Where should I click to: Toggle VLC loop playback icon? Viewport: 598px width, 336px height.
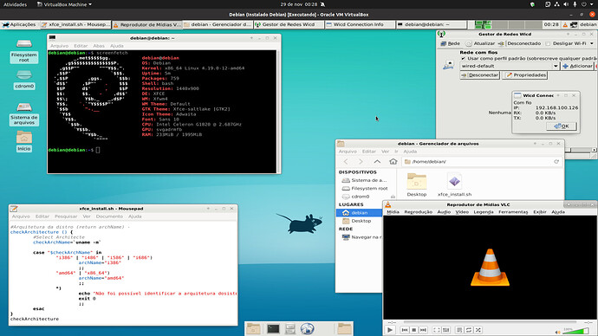tap(469, 330)
